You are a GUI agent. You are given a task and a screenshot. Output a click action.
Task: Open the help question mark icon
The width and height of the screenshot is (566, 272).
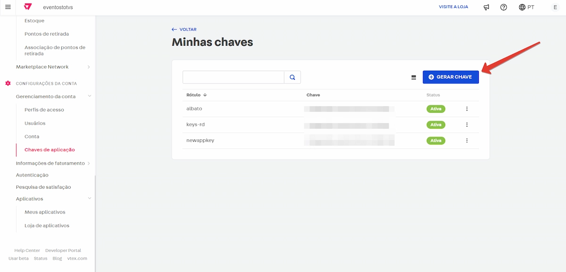tap(504, 7)
